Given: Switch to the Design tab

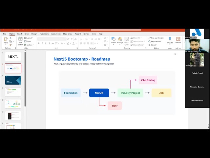Looking at the screenshot, I should click(x=34, y=34).
